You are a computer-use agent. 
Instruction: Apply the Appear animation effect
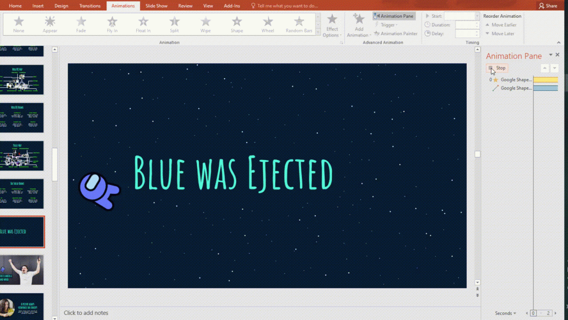pos(50,24)
